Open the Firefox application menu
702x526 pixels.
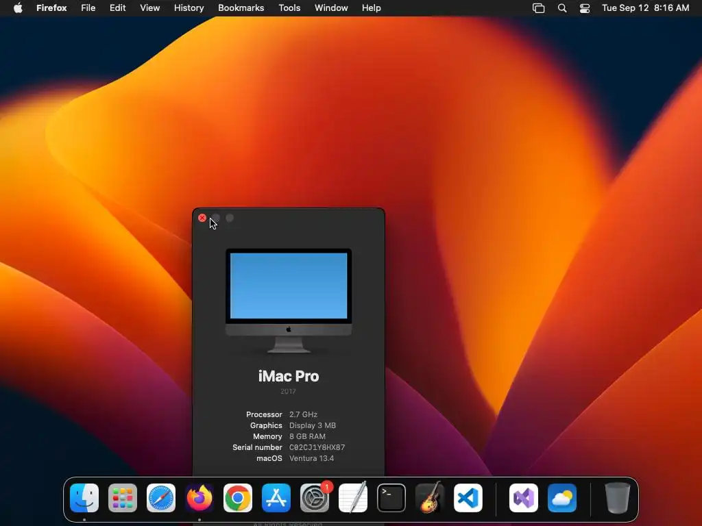click(51, 8)
